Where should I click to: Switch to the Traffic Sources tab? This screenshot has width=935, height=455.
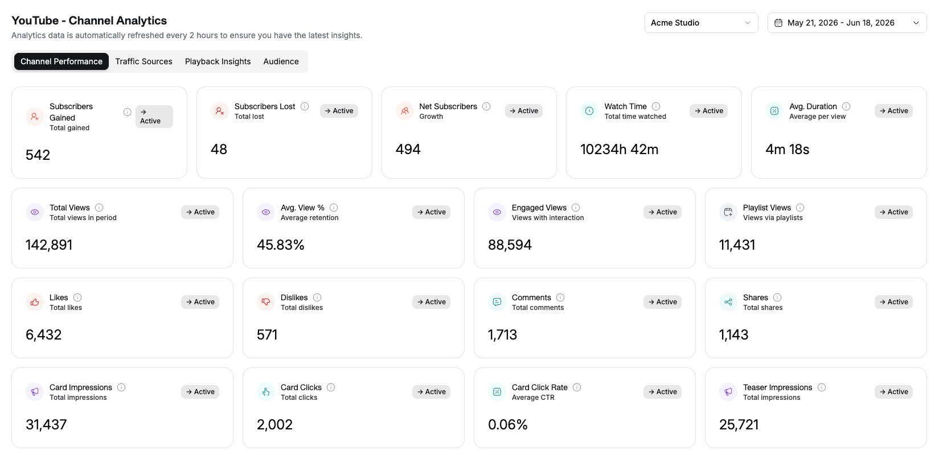143,61
